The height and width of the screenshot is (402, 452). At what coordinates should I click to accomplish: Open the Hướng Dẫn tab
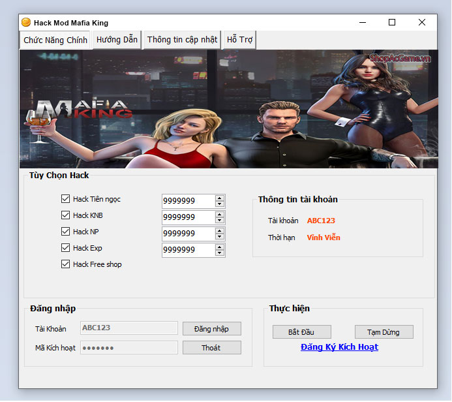point(117,40)
